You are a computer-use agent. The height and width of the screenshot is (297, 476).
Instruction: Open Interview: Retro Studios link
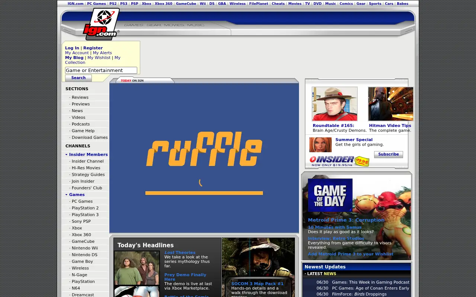click(x=336, y=238)
